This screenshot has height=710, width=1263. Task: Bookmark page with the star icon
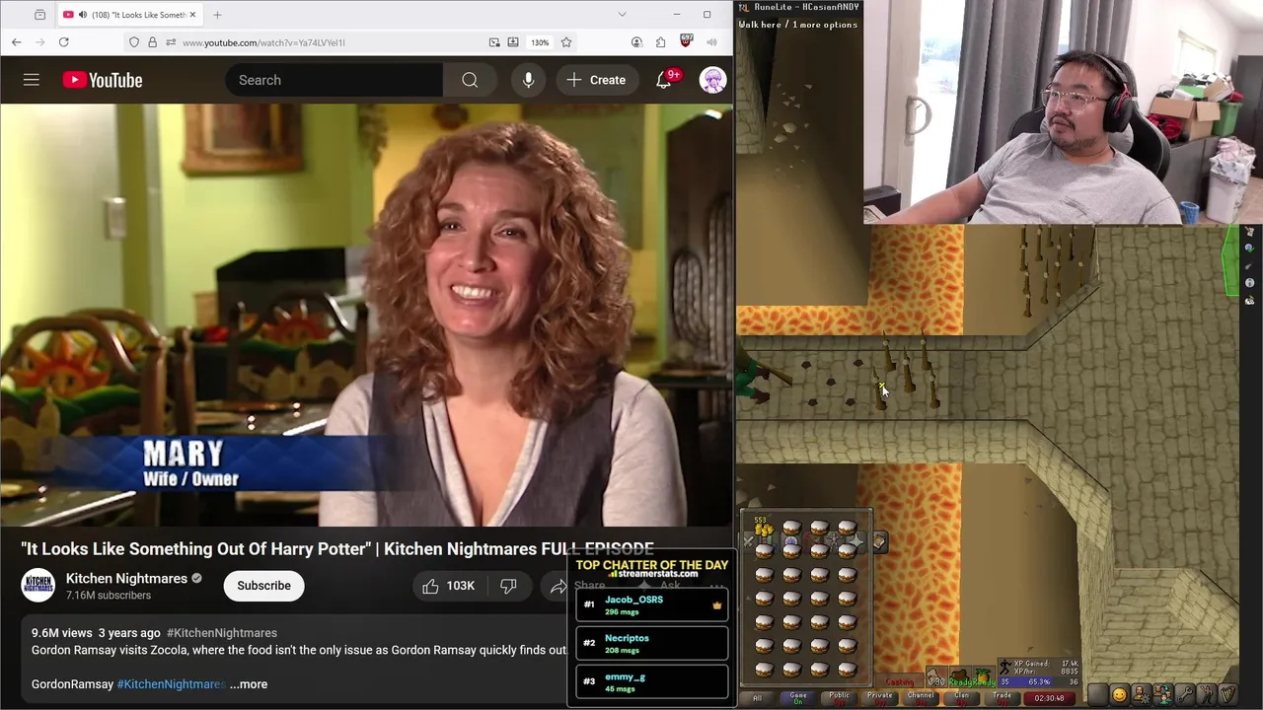click(566, 42)
